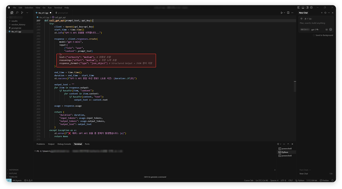Open chat panel more options
The image size is (342, 189).
tap(329, 13)
